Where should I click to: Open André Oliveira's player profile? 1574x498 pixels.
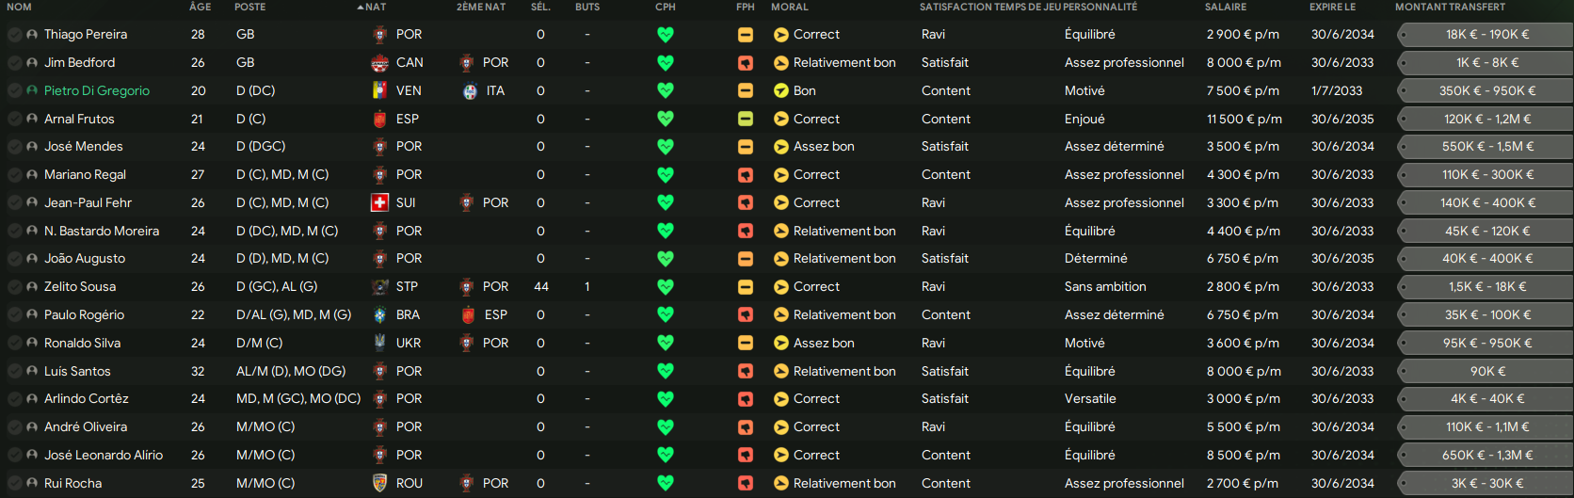tap(86, 427)
